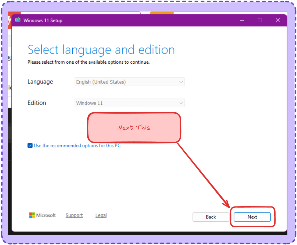Click the Next button
This screenshot has width=297, height=245.
point(252,217)
